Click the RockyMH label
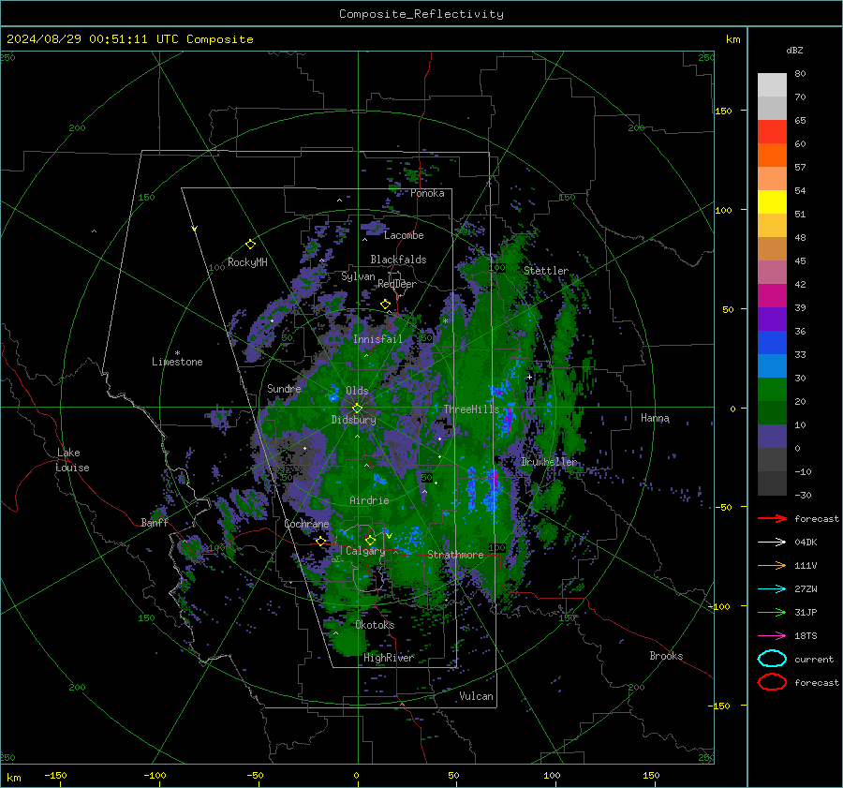Screen dimensions: 843x788 click(x=247, y=262)
